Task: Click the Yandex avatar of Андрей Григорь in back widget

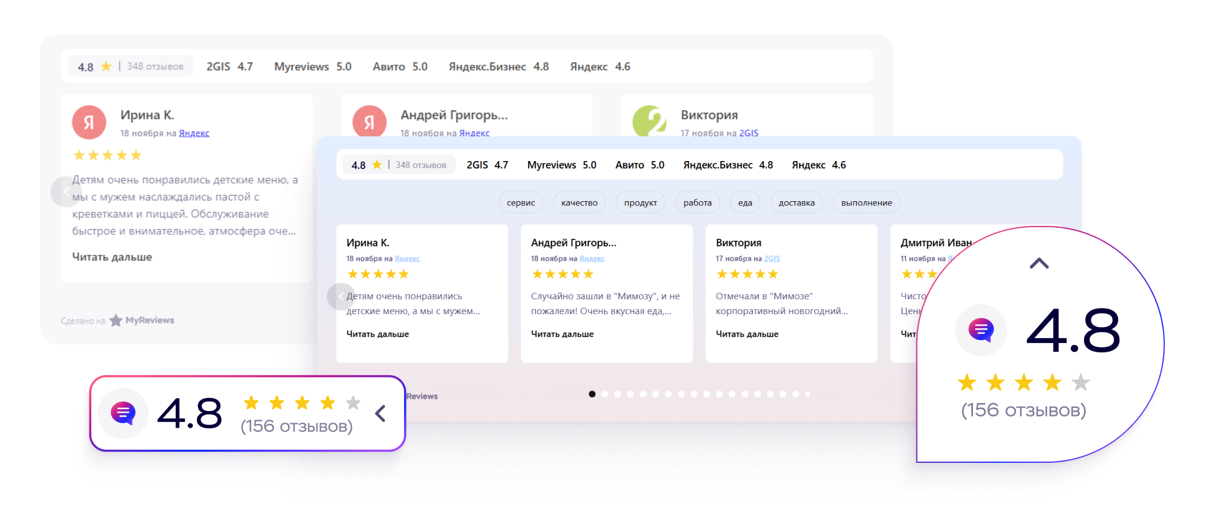Action: (370, 121)
